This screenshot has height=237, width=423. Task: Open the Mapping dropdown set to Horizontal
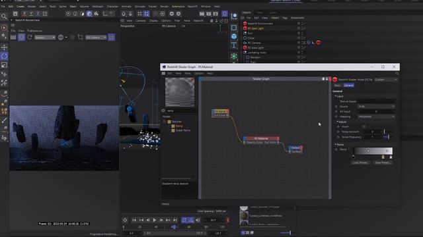pos(376,117)
